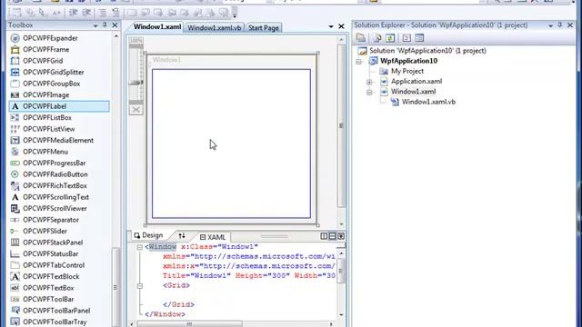Choose the OPCWPFRadioButton icon

(15, 174)
